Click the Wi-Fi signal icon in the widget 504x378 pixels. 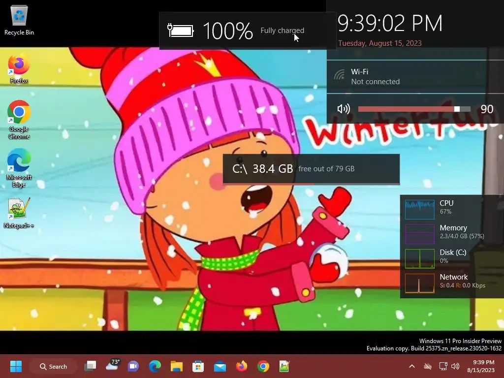[339, 75]
